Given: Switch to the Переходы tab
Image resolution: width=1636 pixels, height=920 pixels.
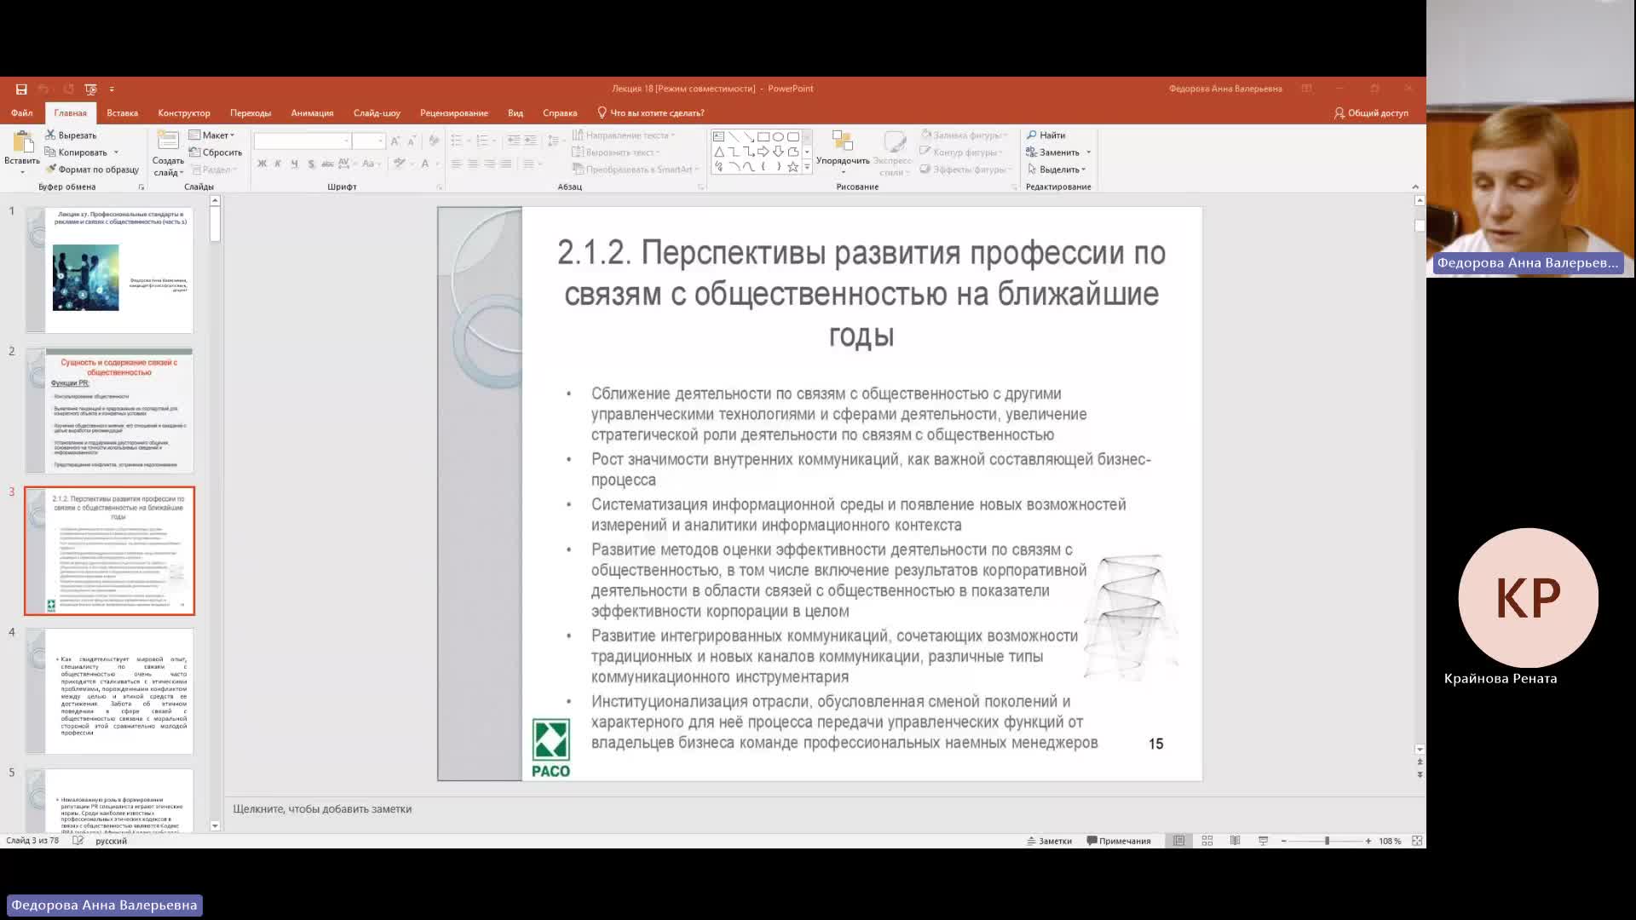Looking at the screenshot, I should [251, 112].
